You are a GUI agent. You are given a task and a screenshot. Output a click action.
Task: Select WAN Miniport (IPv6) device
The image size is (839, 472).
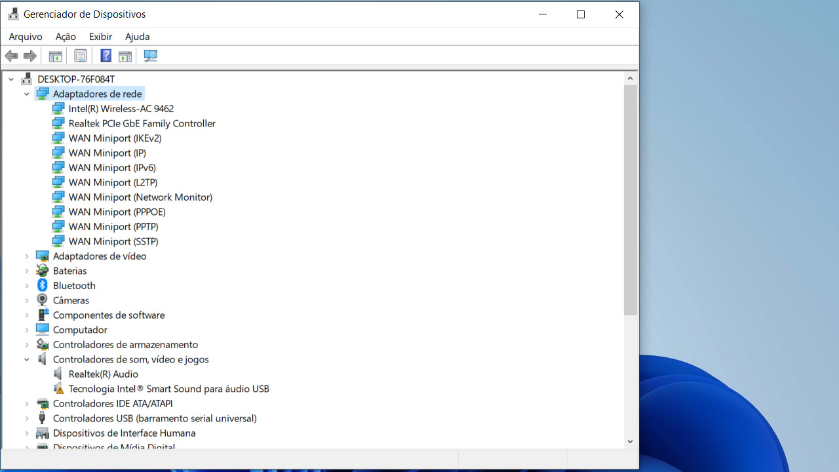pos(112,168)
